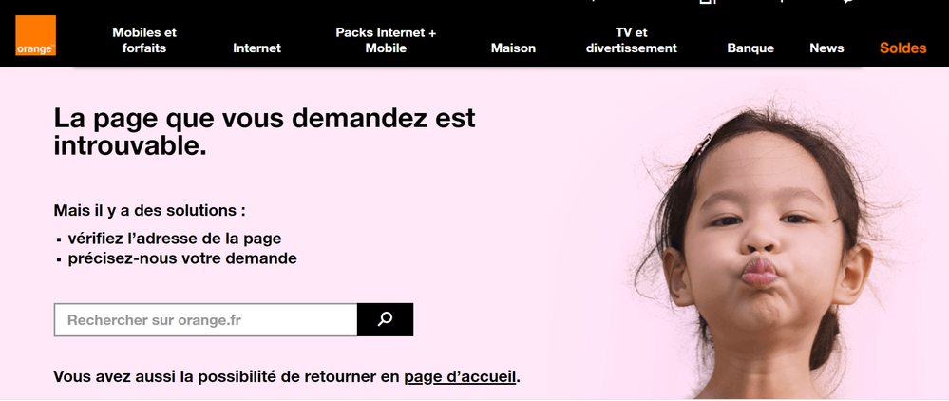Viewport: 949px width, 401px height.
Task: Open the Maison navigation item
Action: (x=513, y=48)
